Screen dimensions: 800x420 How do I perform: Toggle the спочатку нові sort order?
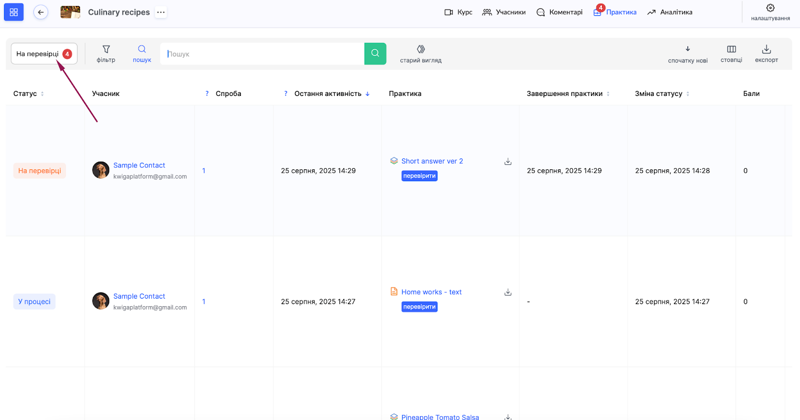click(687, 54)
